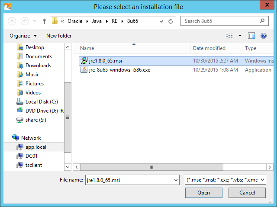The width and height of the screenshot is (277, 207).
Task: Open Pictures folder in sidebar
Action: [35, 84]
